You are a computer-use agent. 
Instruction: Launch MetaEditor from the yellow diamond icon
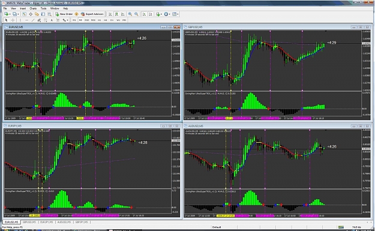pos(77,14)
